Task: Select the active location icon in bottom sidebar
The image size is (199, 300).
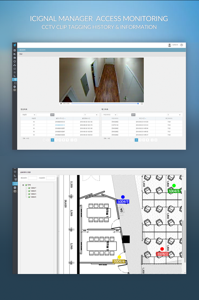Action: point(15,184)
